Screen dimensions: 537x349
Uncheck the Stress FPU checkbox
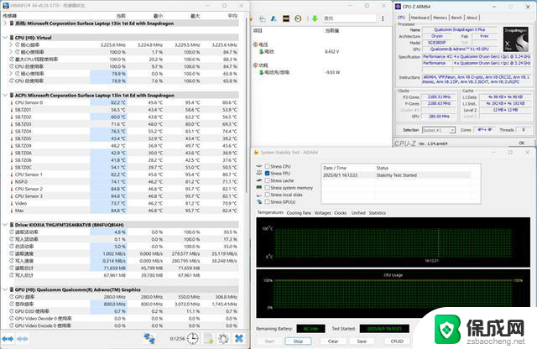[x=267, y=174]
